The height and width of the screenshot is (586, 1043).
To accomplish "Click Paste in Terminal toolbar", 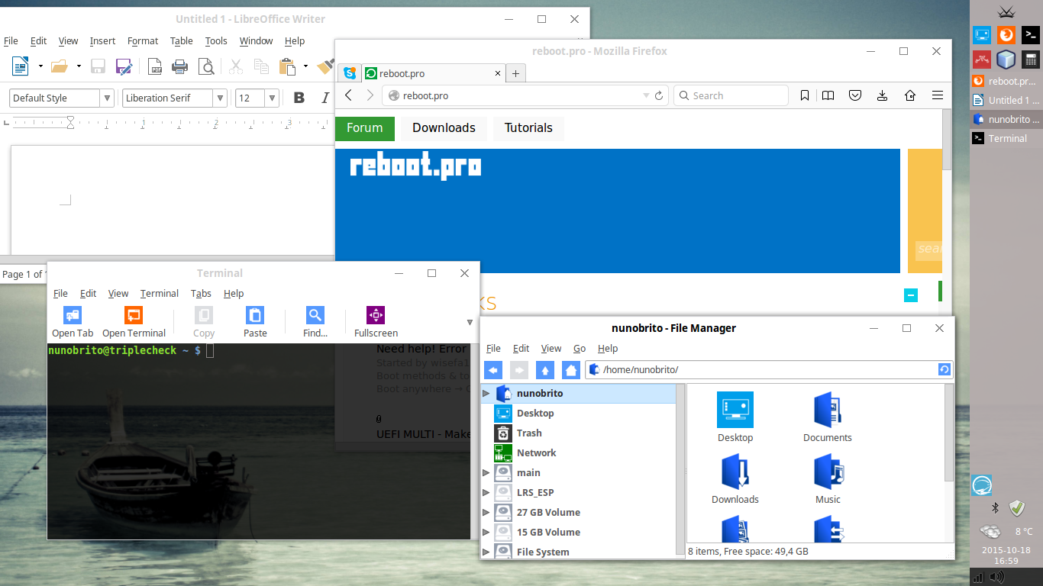I will 255,322.
